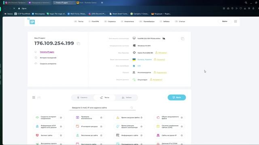Open the 'Аналитика' item in site header

coord(127,21)
